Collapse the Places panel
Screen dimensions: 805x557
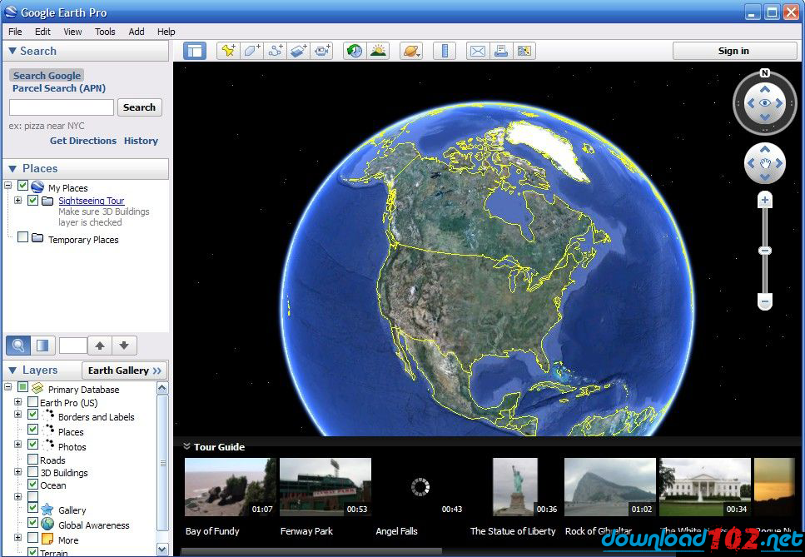pyautogui.click(x=12, y=168)
